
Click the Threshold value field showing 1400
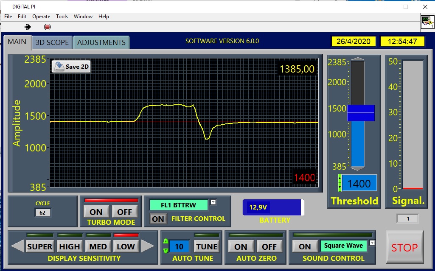coord(359,184)
